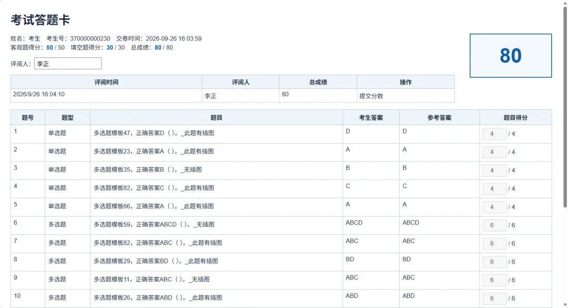The width and height of the screenshot is (568, 308).
Task: Select question text 多选题模板82,正确答案C
Action: (x=129, y=188)
